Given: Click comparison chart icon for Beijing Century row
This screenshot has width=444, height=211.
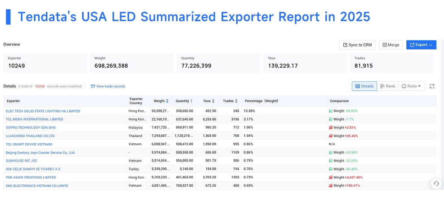Looking at the screenshot, I should [x=331, y=153].
